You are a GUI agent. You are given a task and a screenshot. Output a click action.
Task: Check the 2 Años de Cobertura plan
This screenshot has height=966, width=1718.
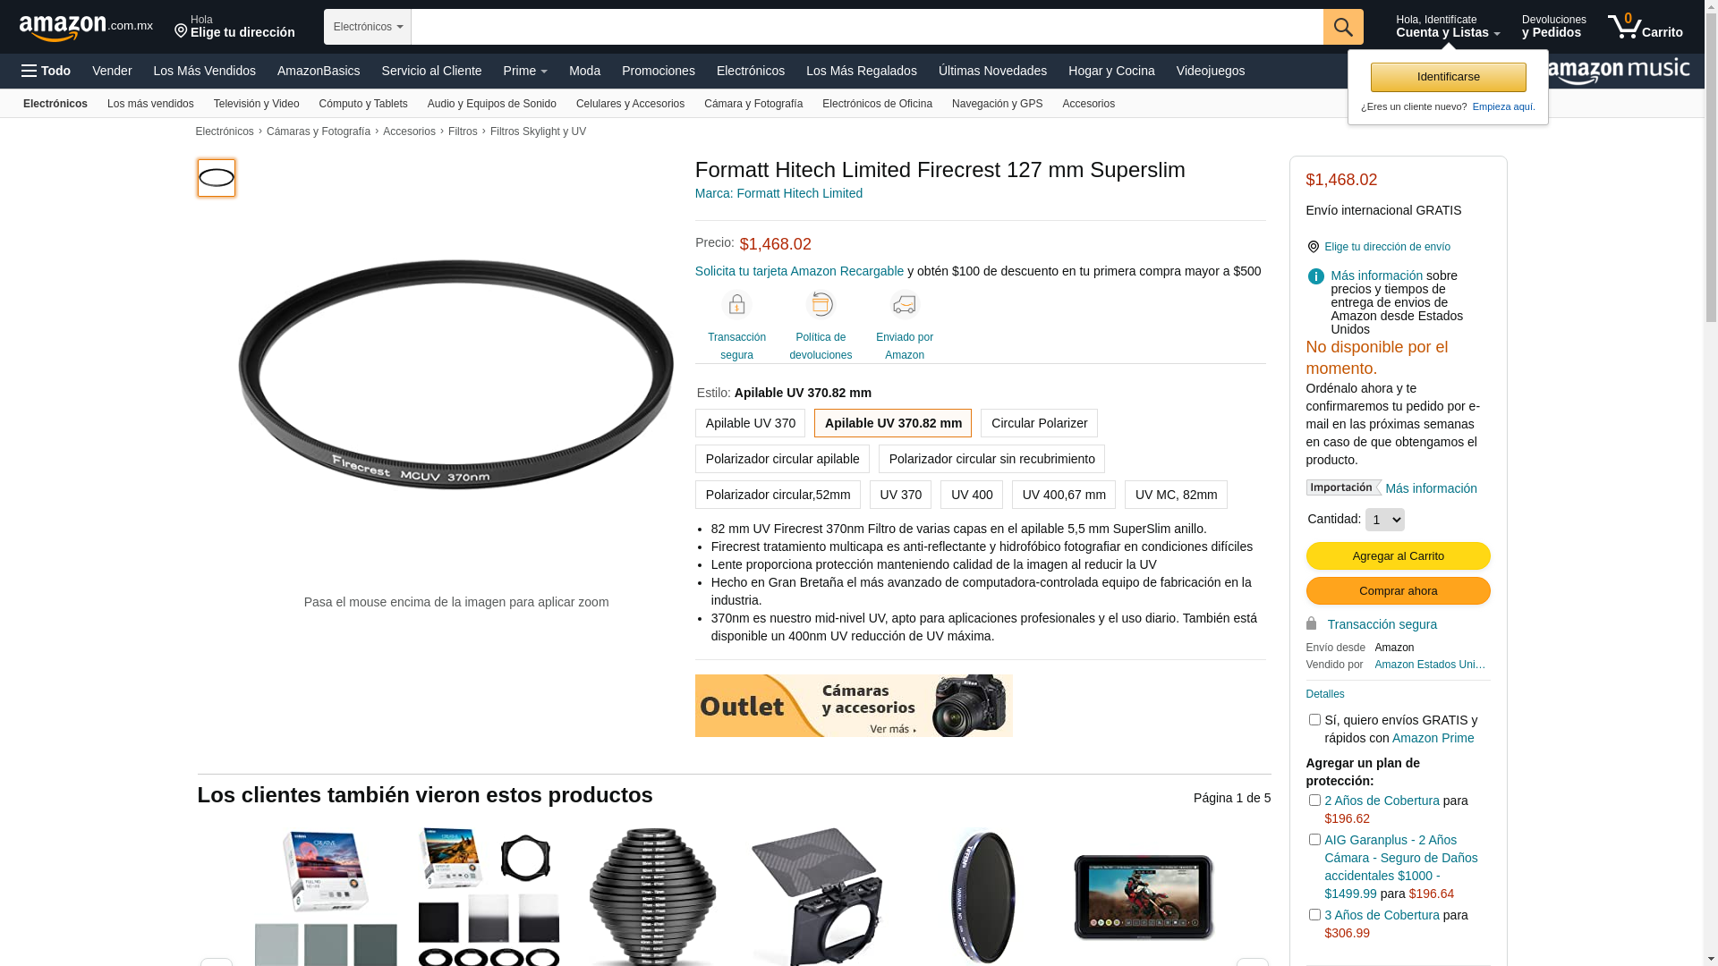(1314, 801)
